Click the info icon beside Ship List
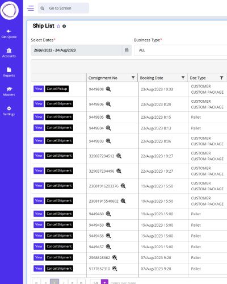227x284 pixels. pyautogui.click(x=64, y=26)
